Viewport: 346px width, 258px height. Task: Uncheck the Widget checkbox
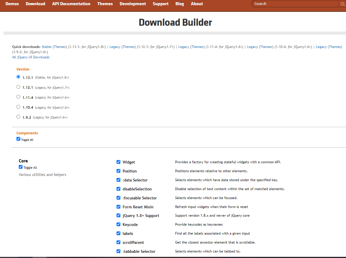119,162
